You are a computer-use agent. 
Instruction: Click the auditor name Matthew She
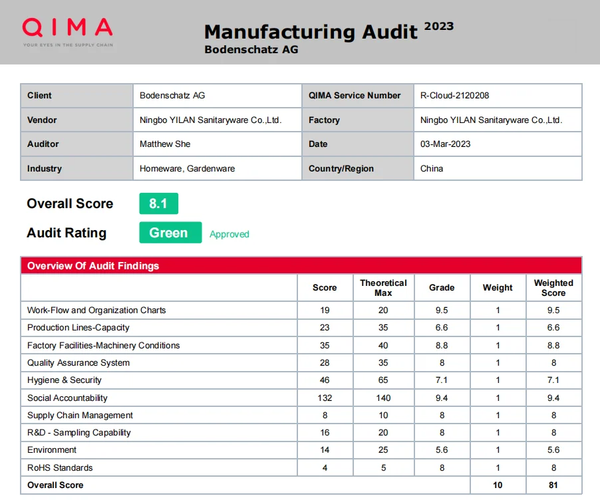tap(164, 144)
